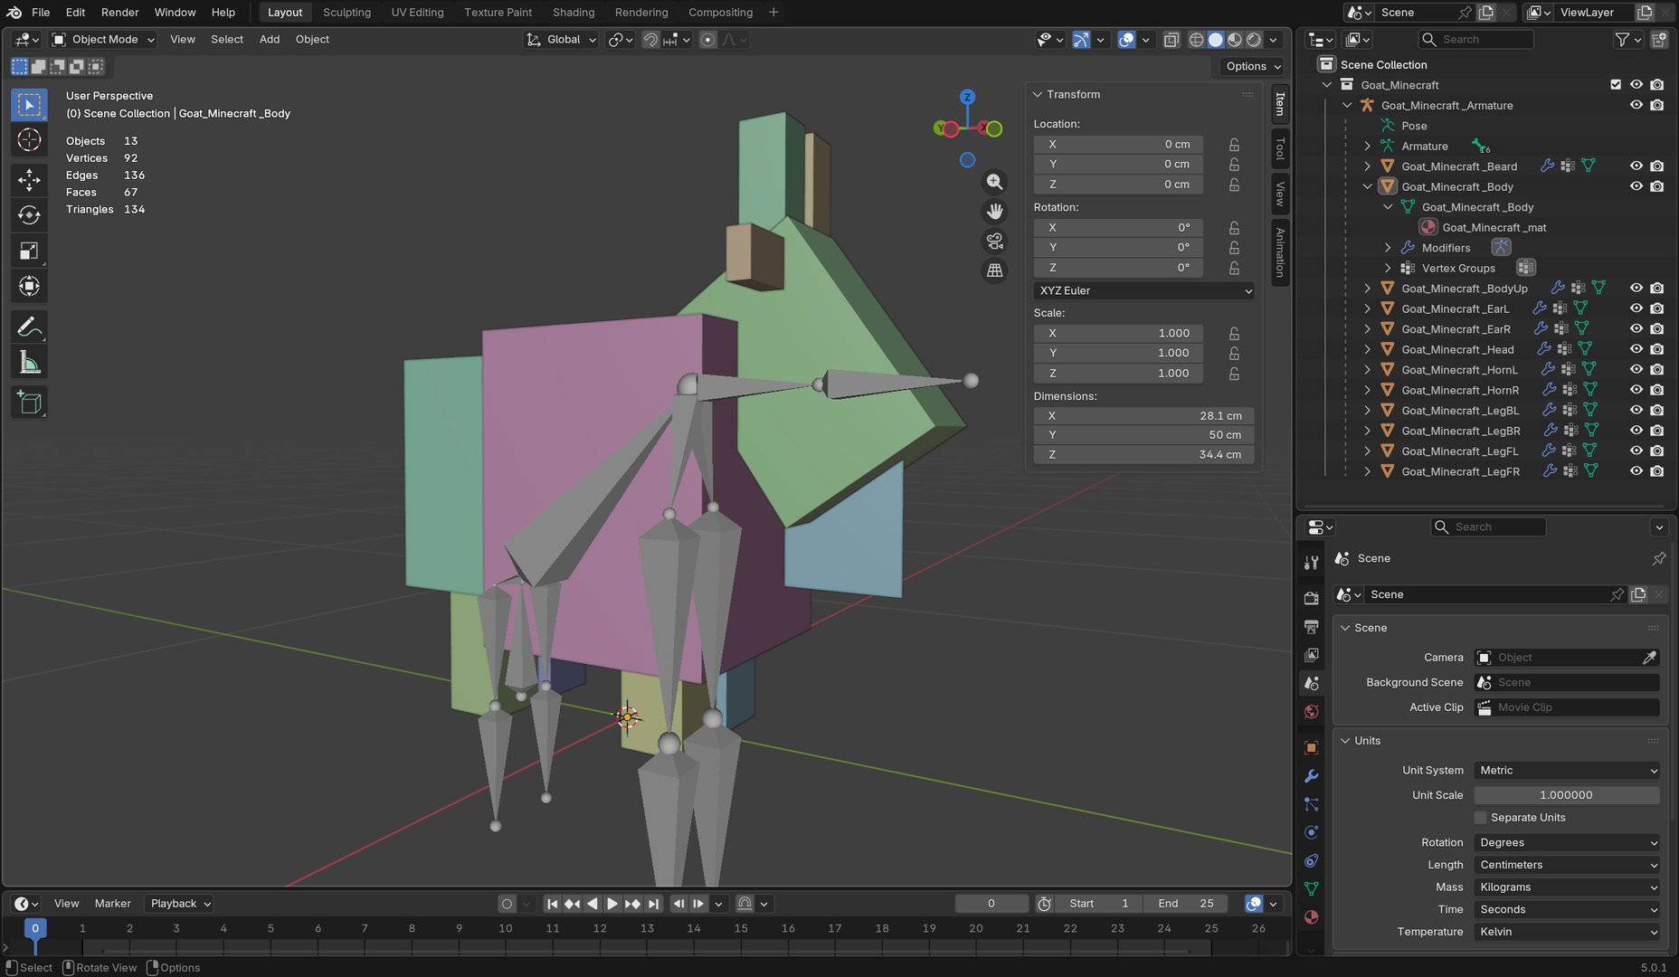Activate the Rotate tool
The height and width of the screenshot is (977, 1679).
coord(29,215)
